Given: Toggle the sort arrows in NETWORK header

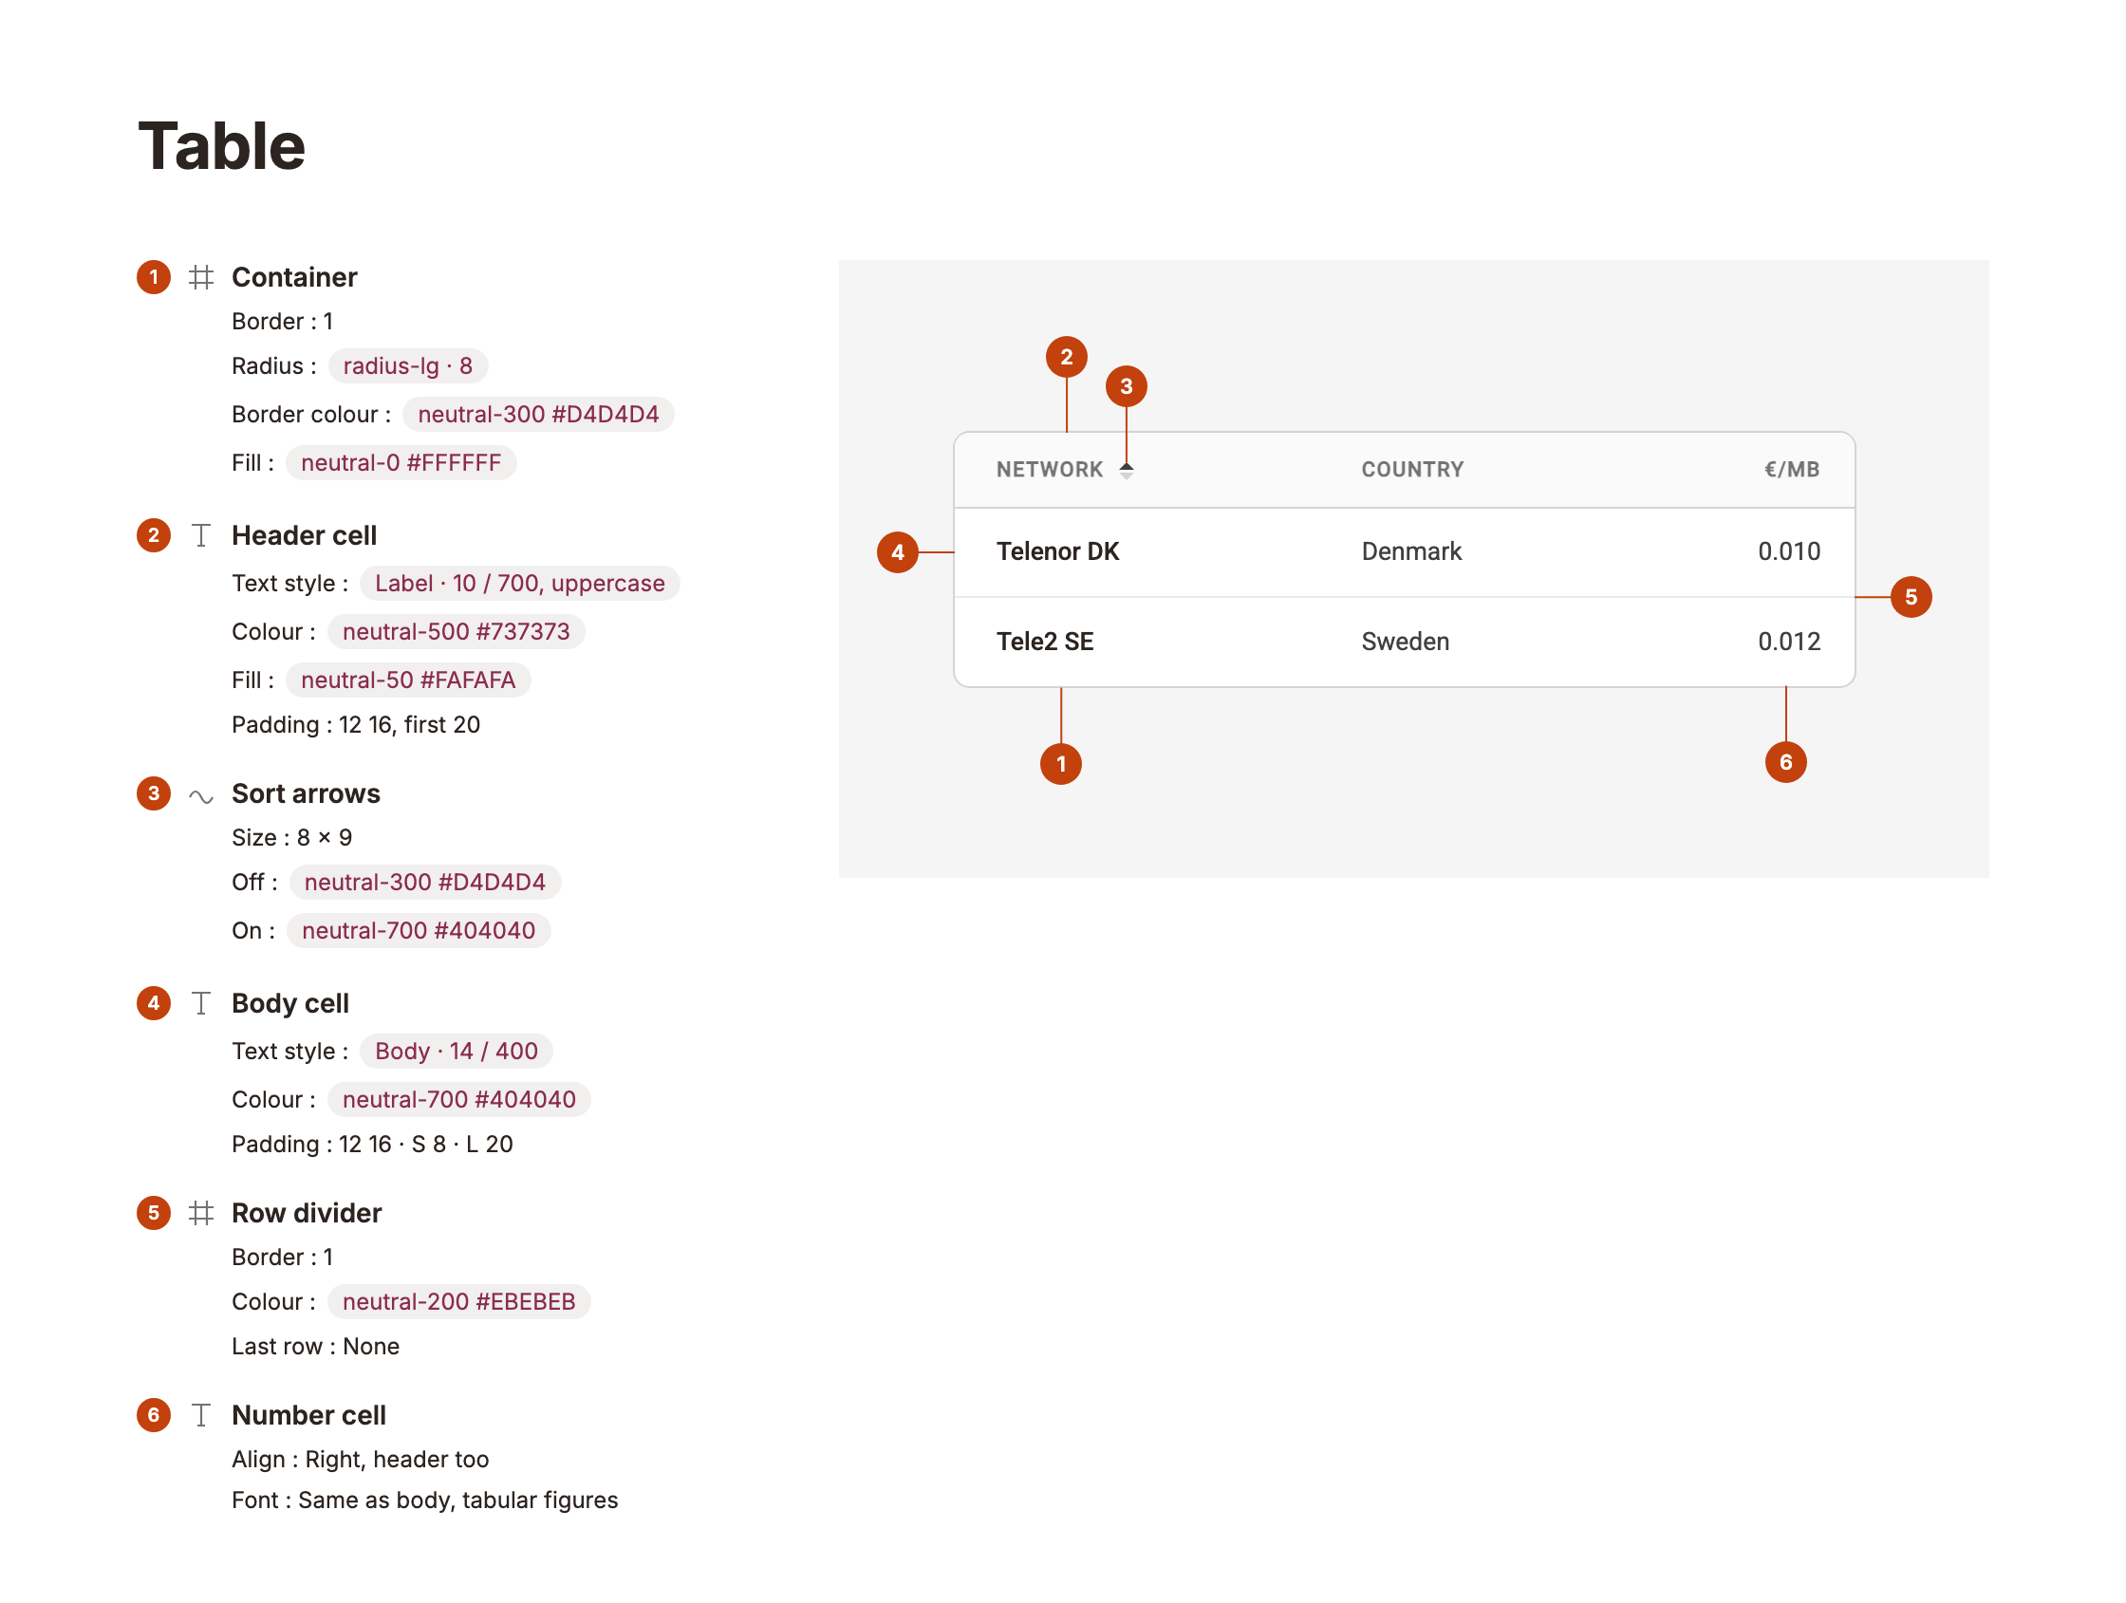Looking at the screenshot, I should click(x=1127, y=470).
